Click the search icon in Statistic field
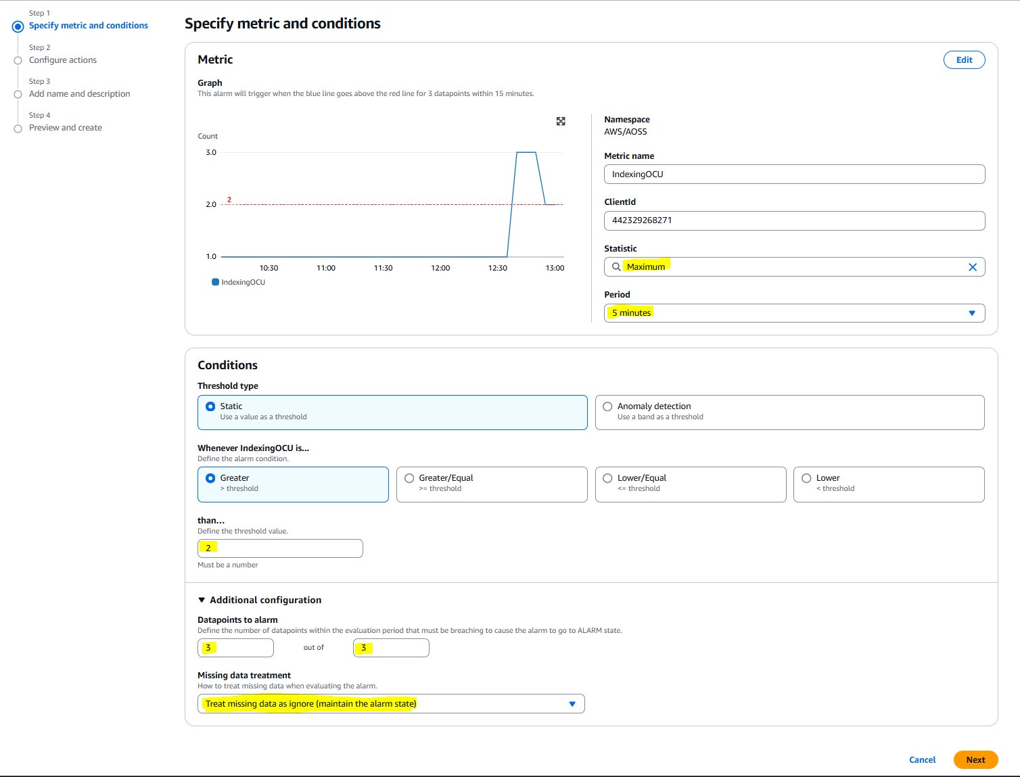The width and height of the screenshot is (1020, 777). click(x=616, y=267)
